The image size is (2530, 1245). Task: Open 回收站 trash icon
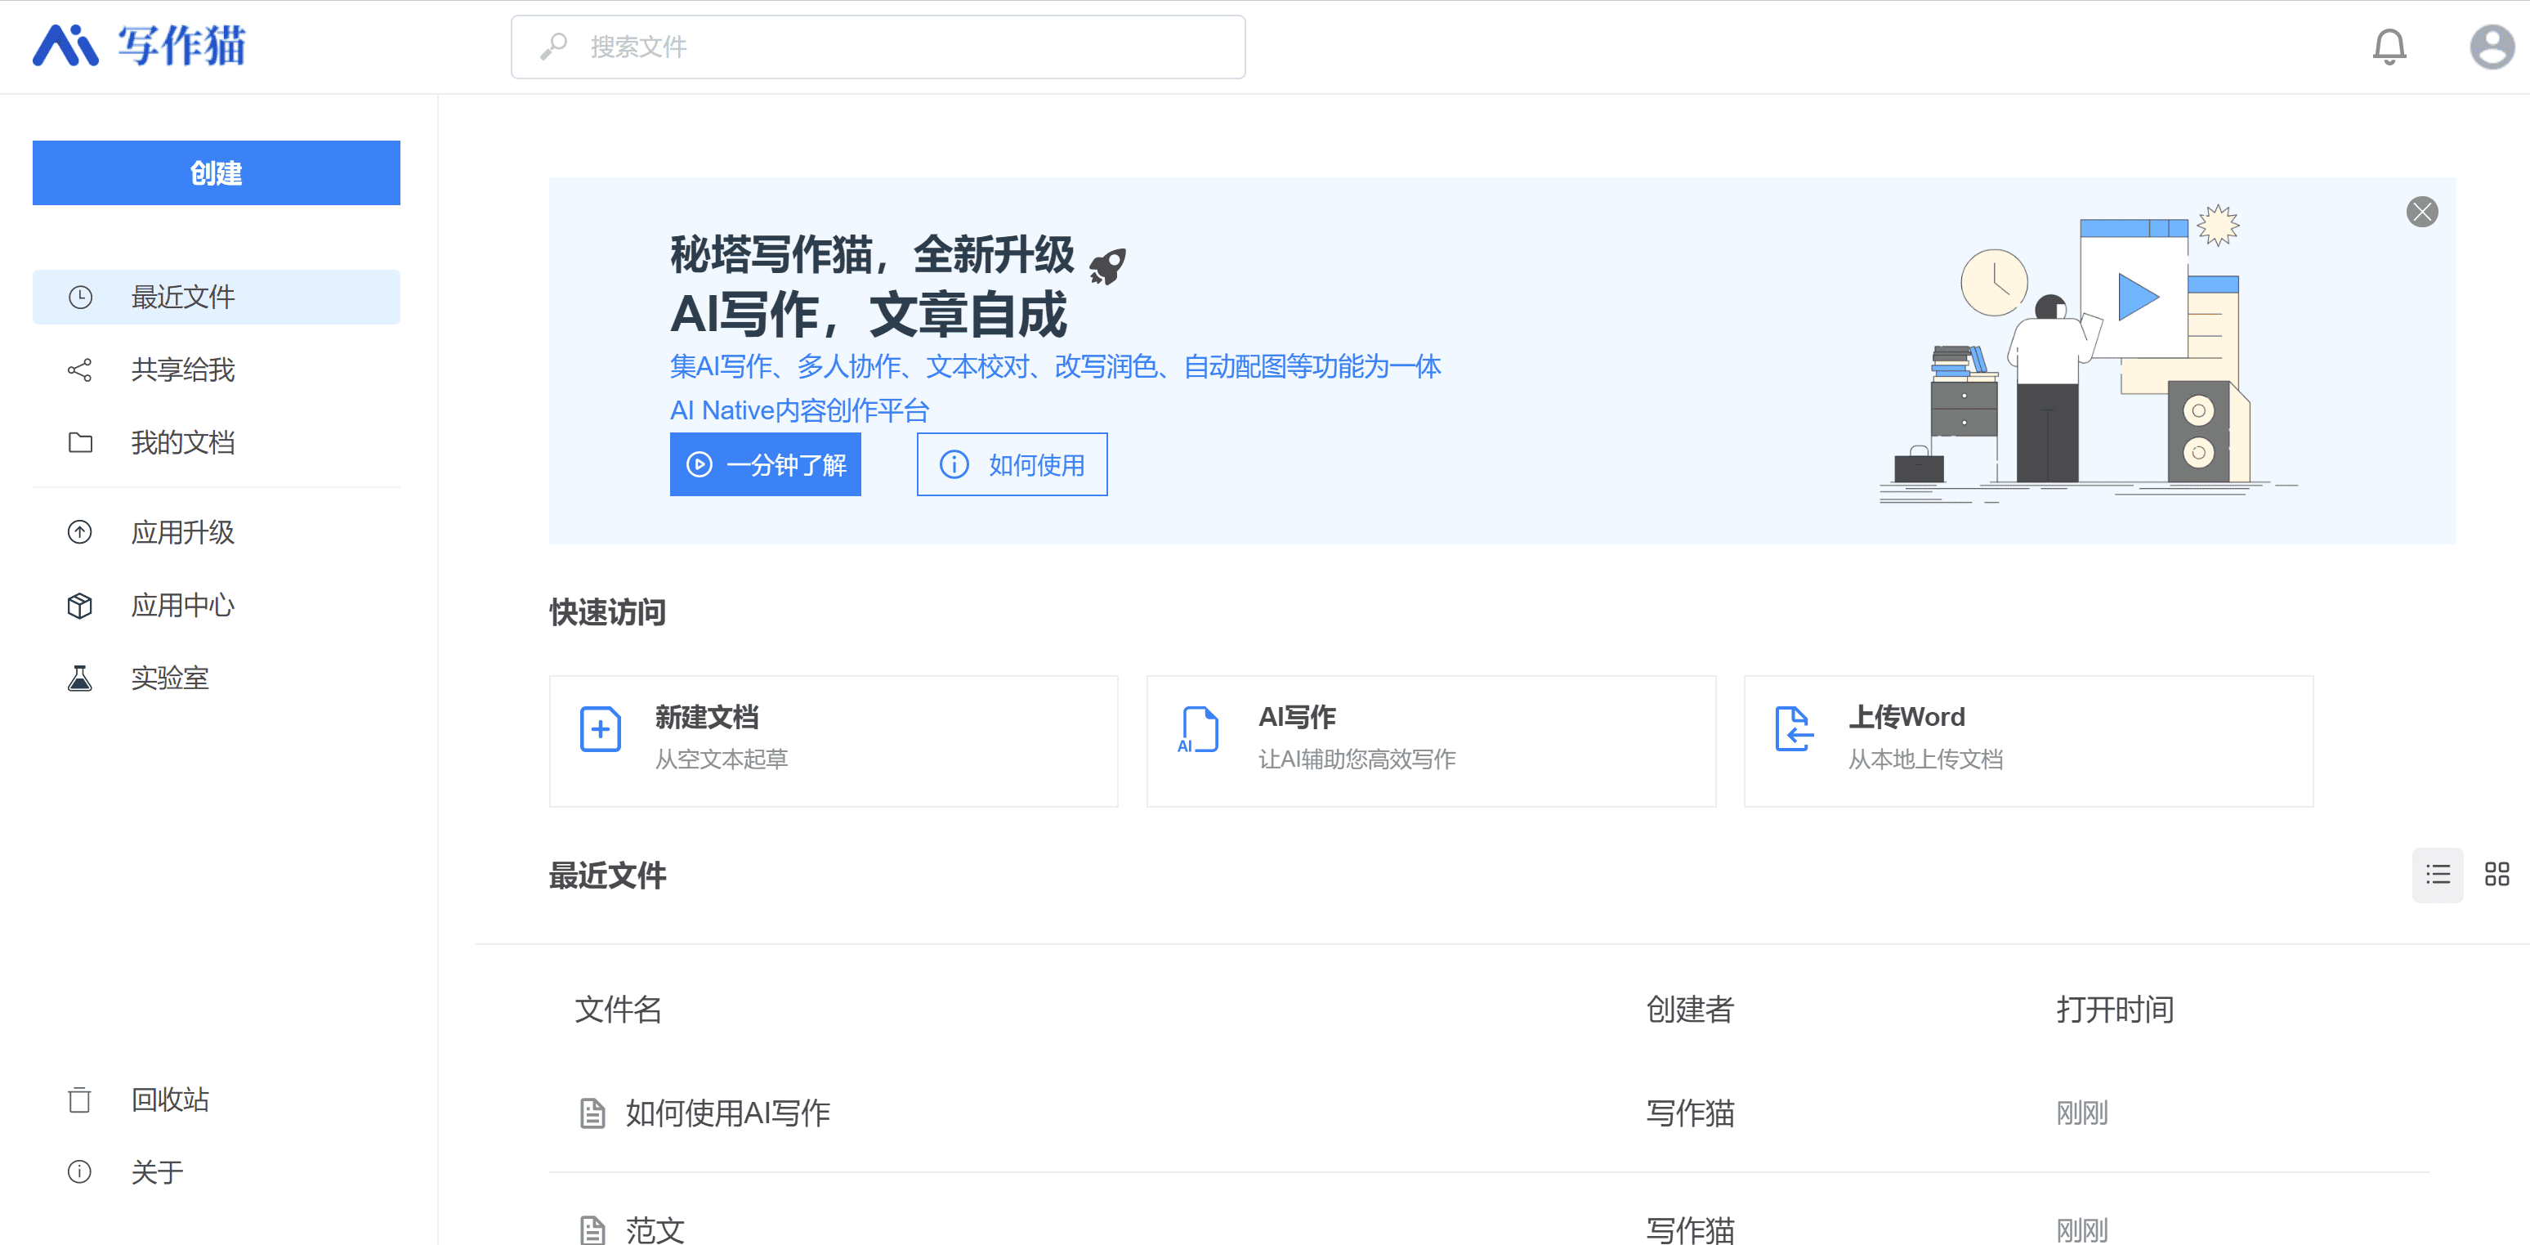pyautogui.click(x=79, y=1099)
